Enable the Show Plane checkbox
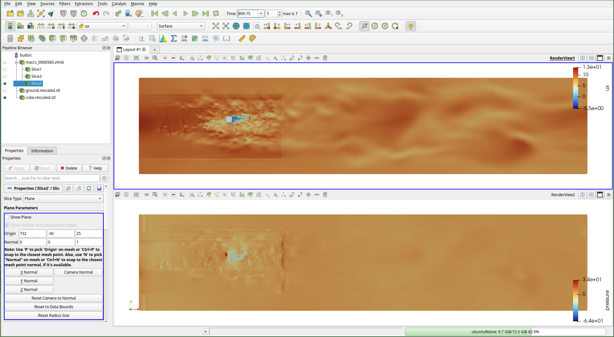The width and height of the screenshot is (614, 337). click(7, 217)
